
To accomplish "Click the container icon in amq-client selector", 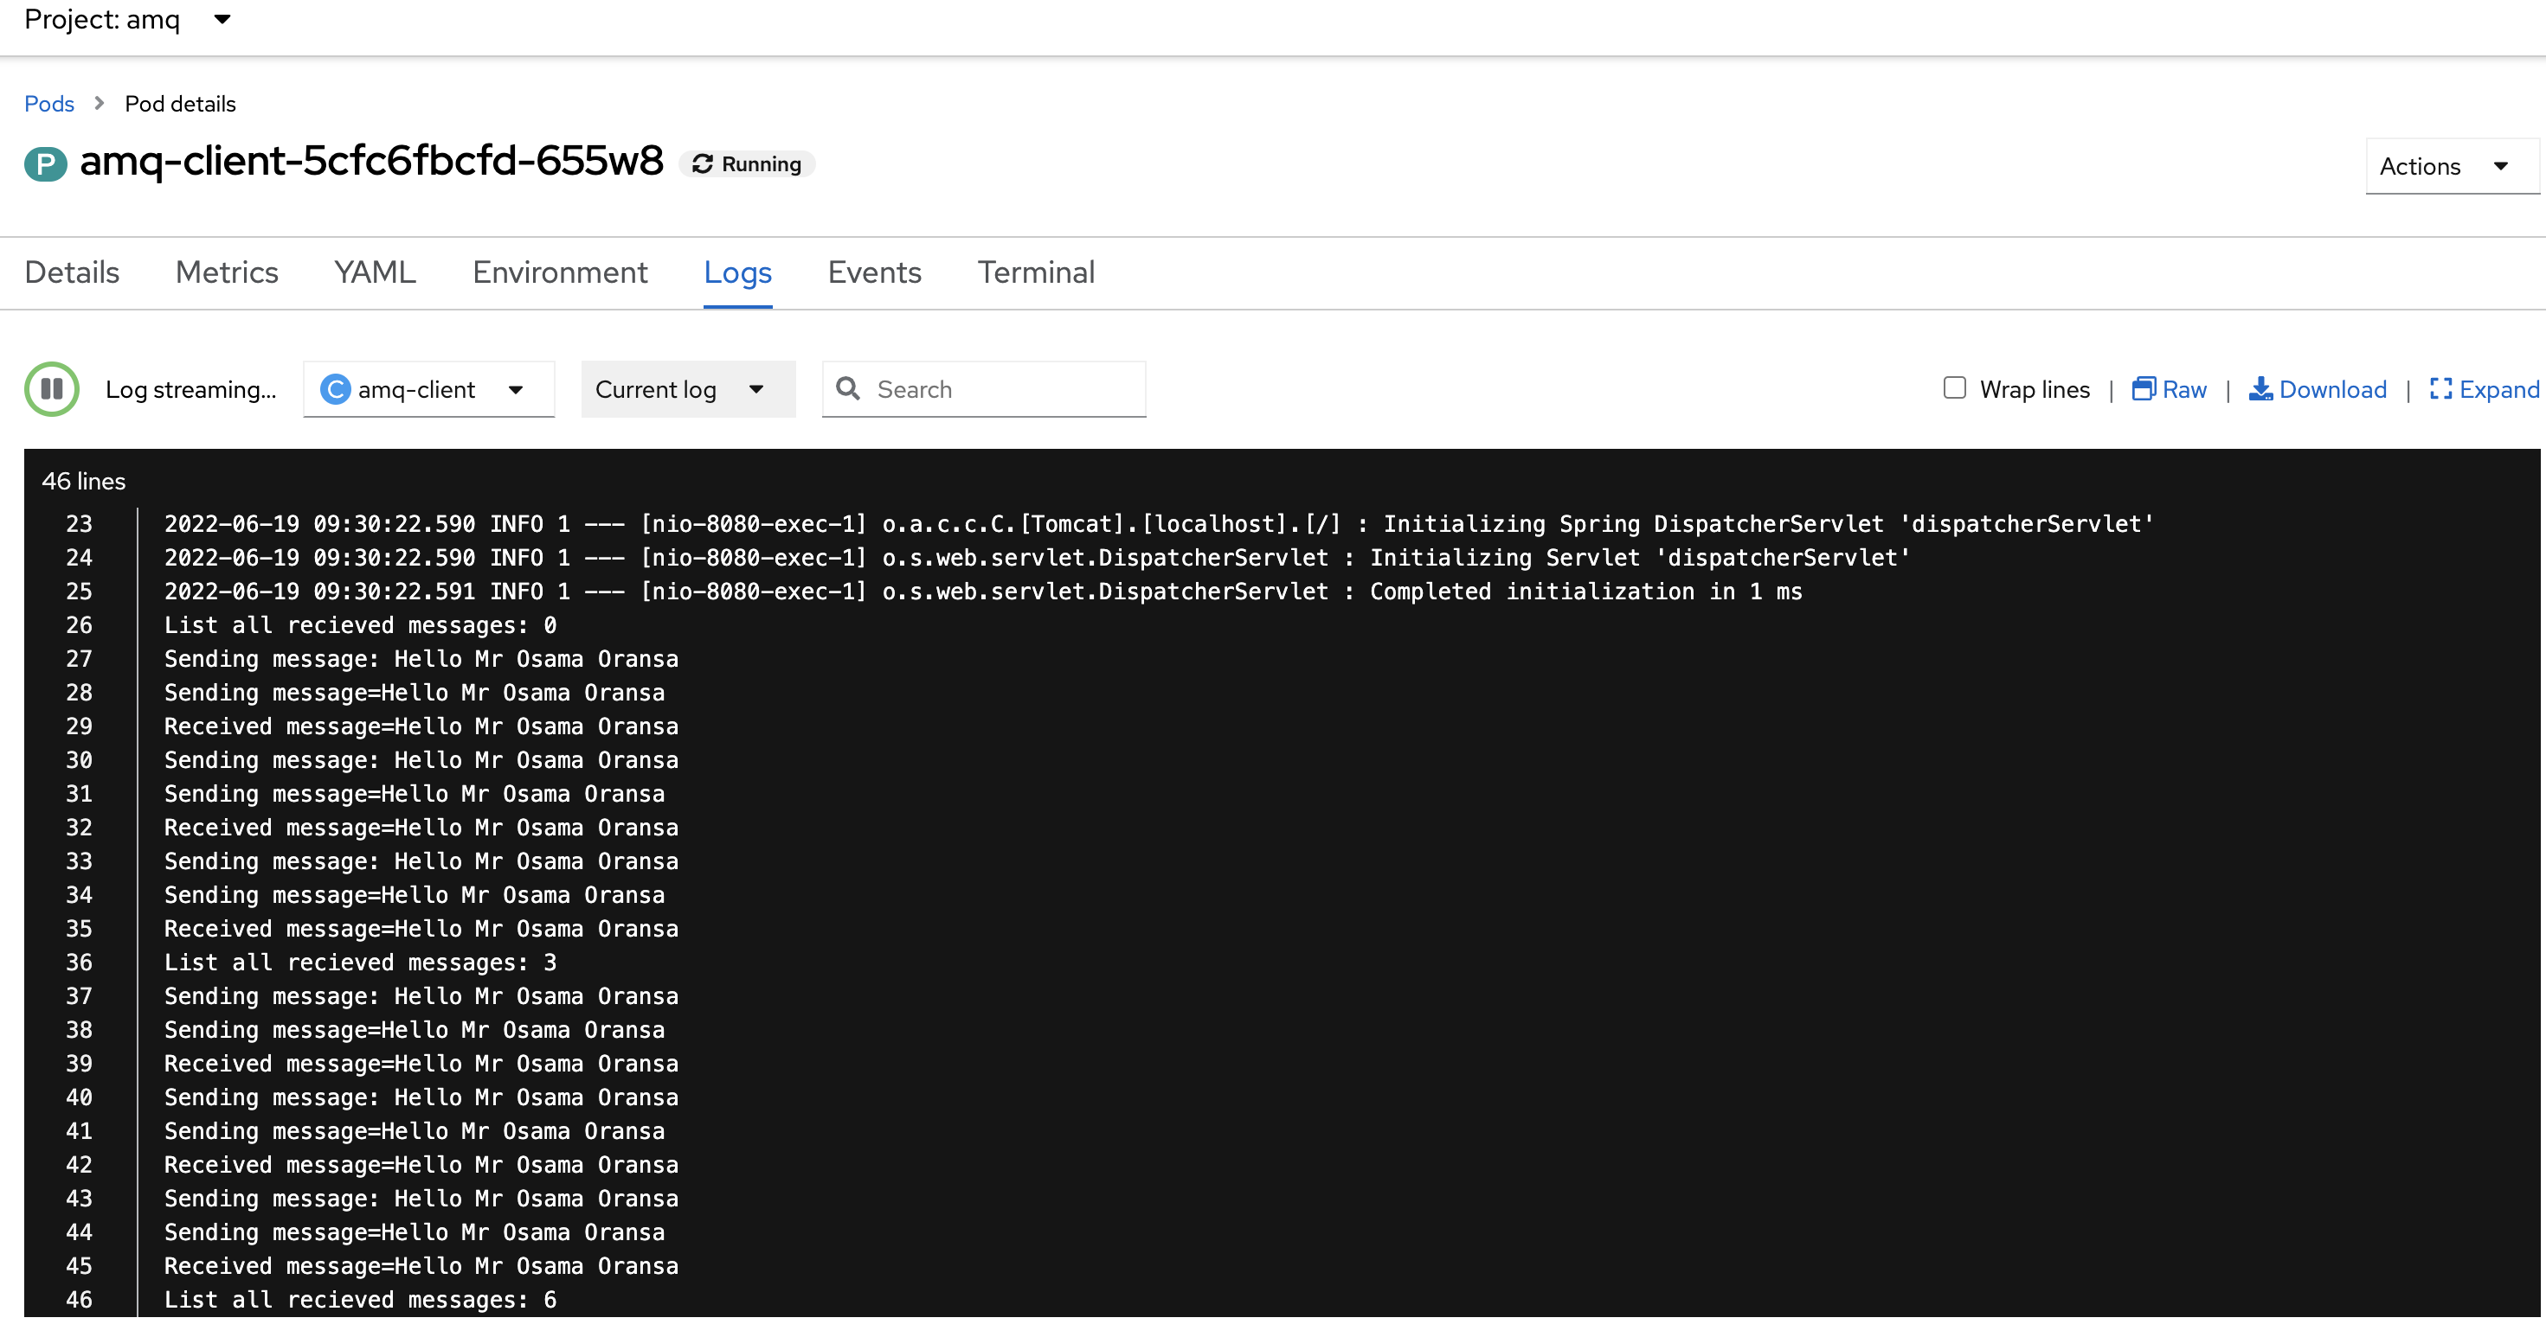I will coord(335,389).
